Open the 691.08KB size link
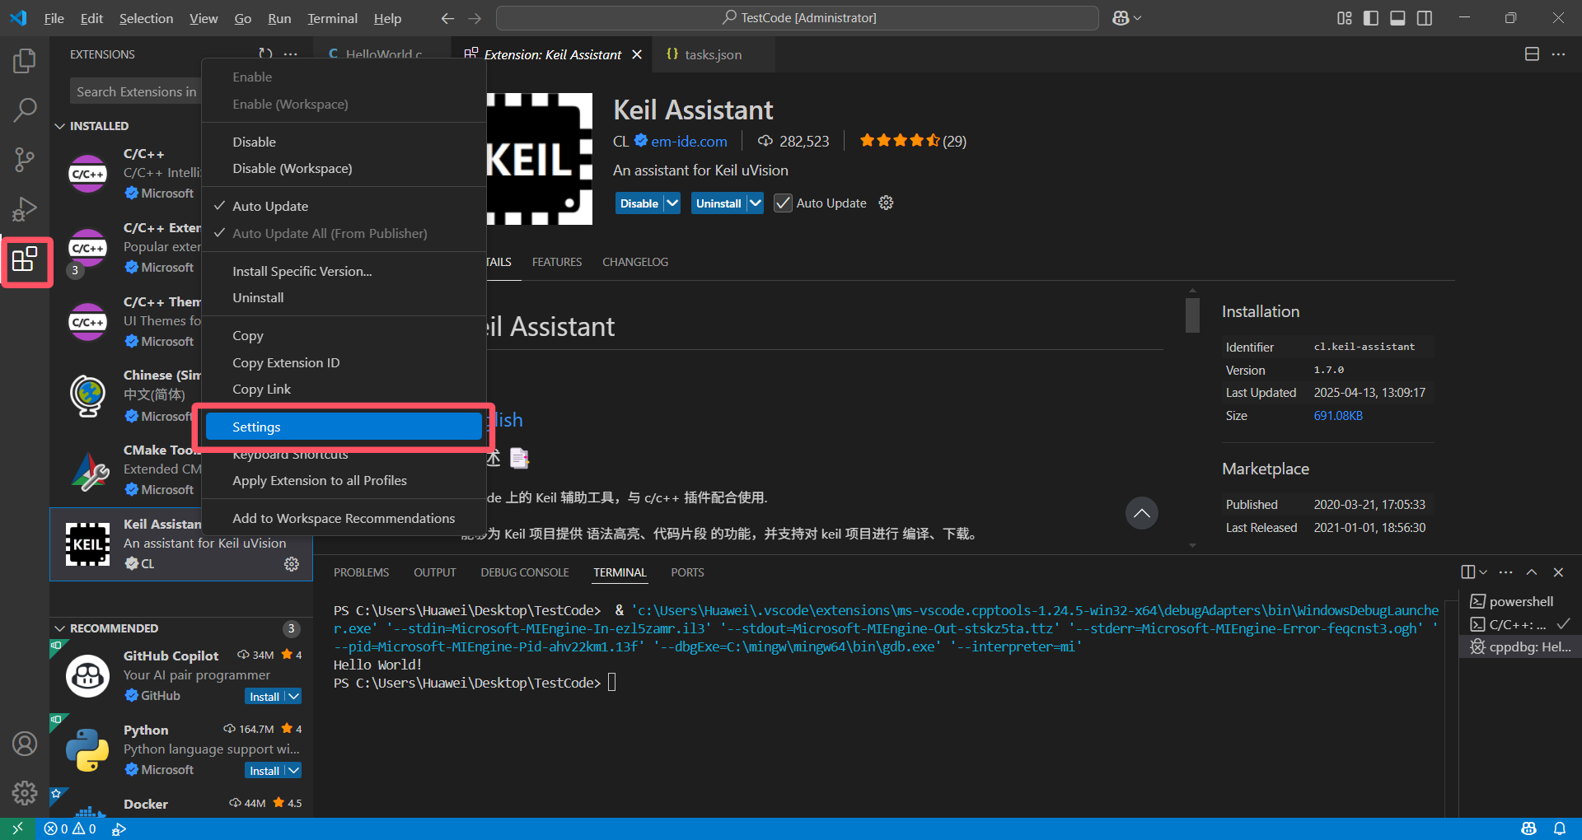The width and height of the screenshot is (1582, 840). (1338, 416)
